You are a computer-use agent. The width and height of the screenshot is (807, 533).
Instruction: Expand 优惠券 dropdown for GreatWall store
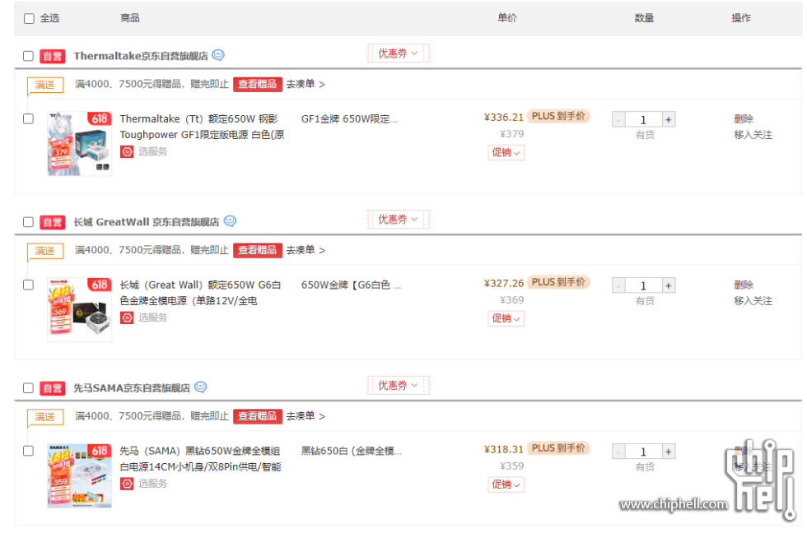click(399, 220)
